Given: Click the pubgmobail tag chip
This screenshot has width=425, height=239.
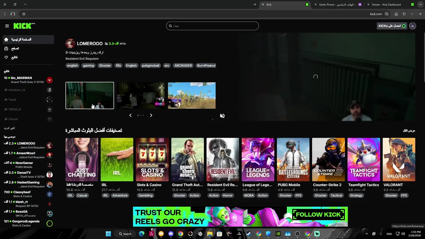Looking at the screenshot, I should [x=150, y=65].
